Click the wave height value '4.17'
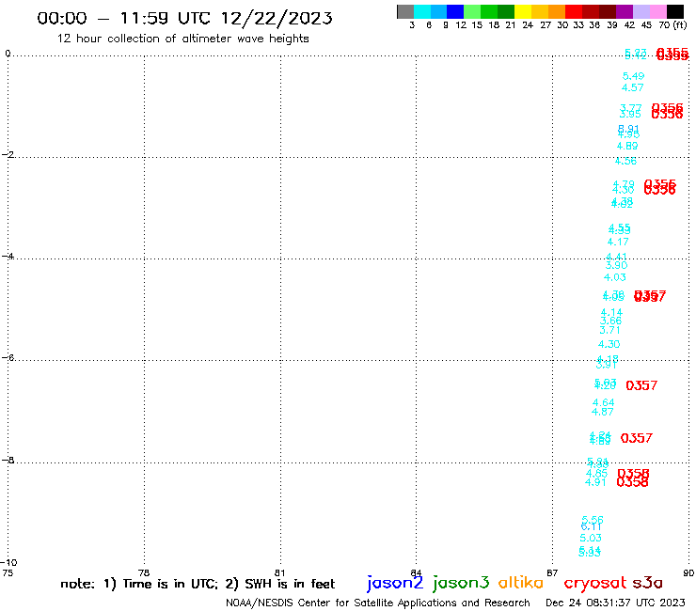The height and width of the screenshot is (611, 696). [618, 242]
